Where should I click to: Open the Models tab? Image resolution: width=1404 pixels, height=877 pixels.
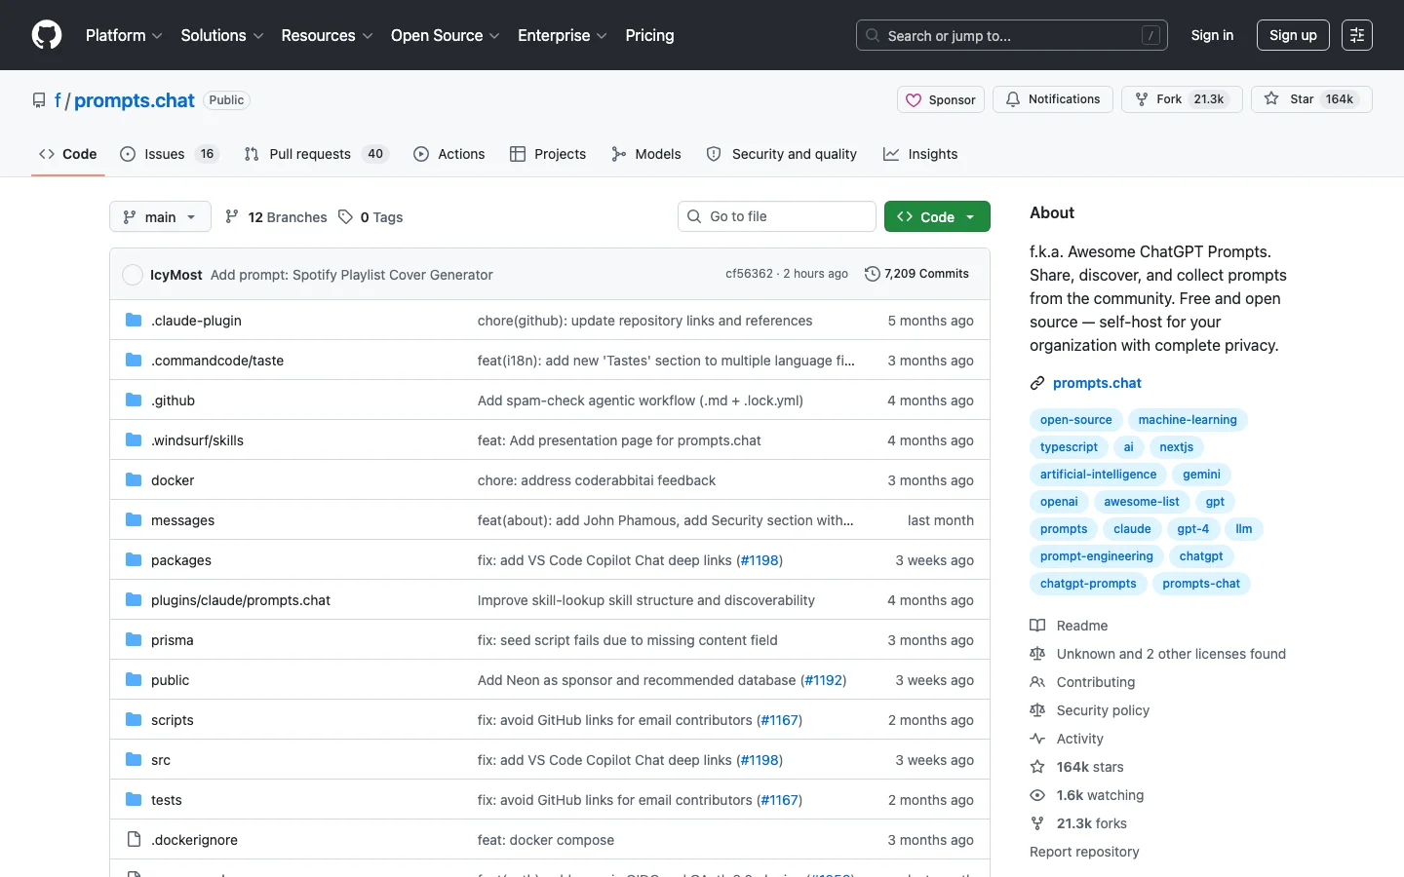coord(646,154)
